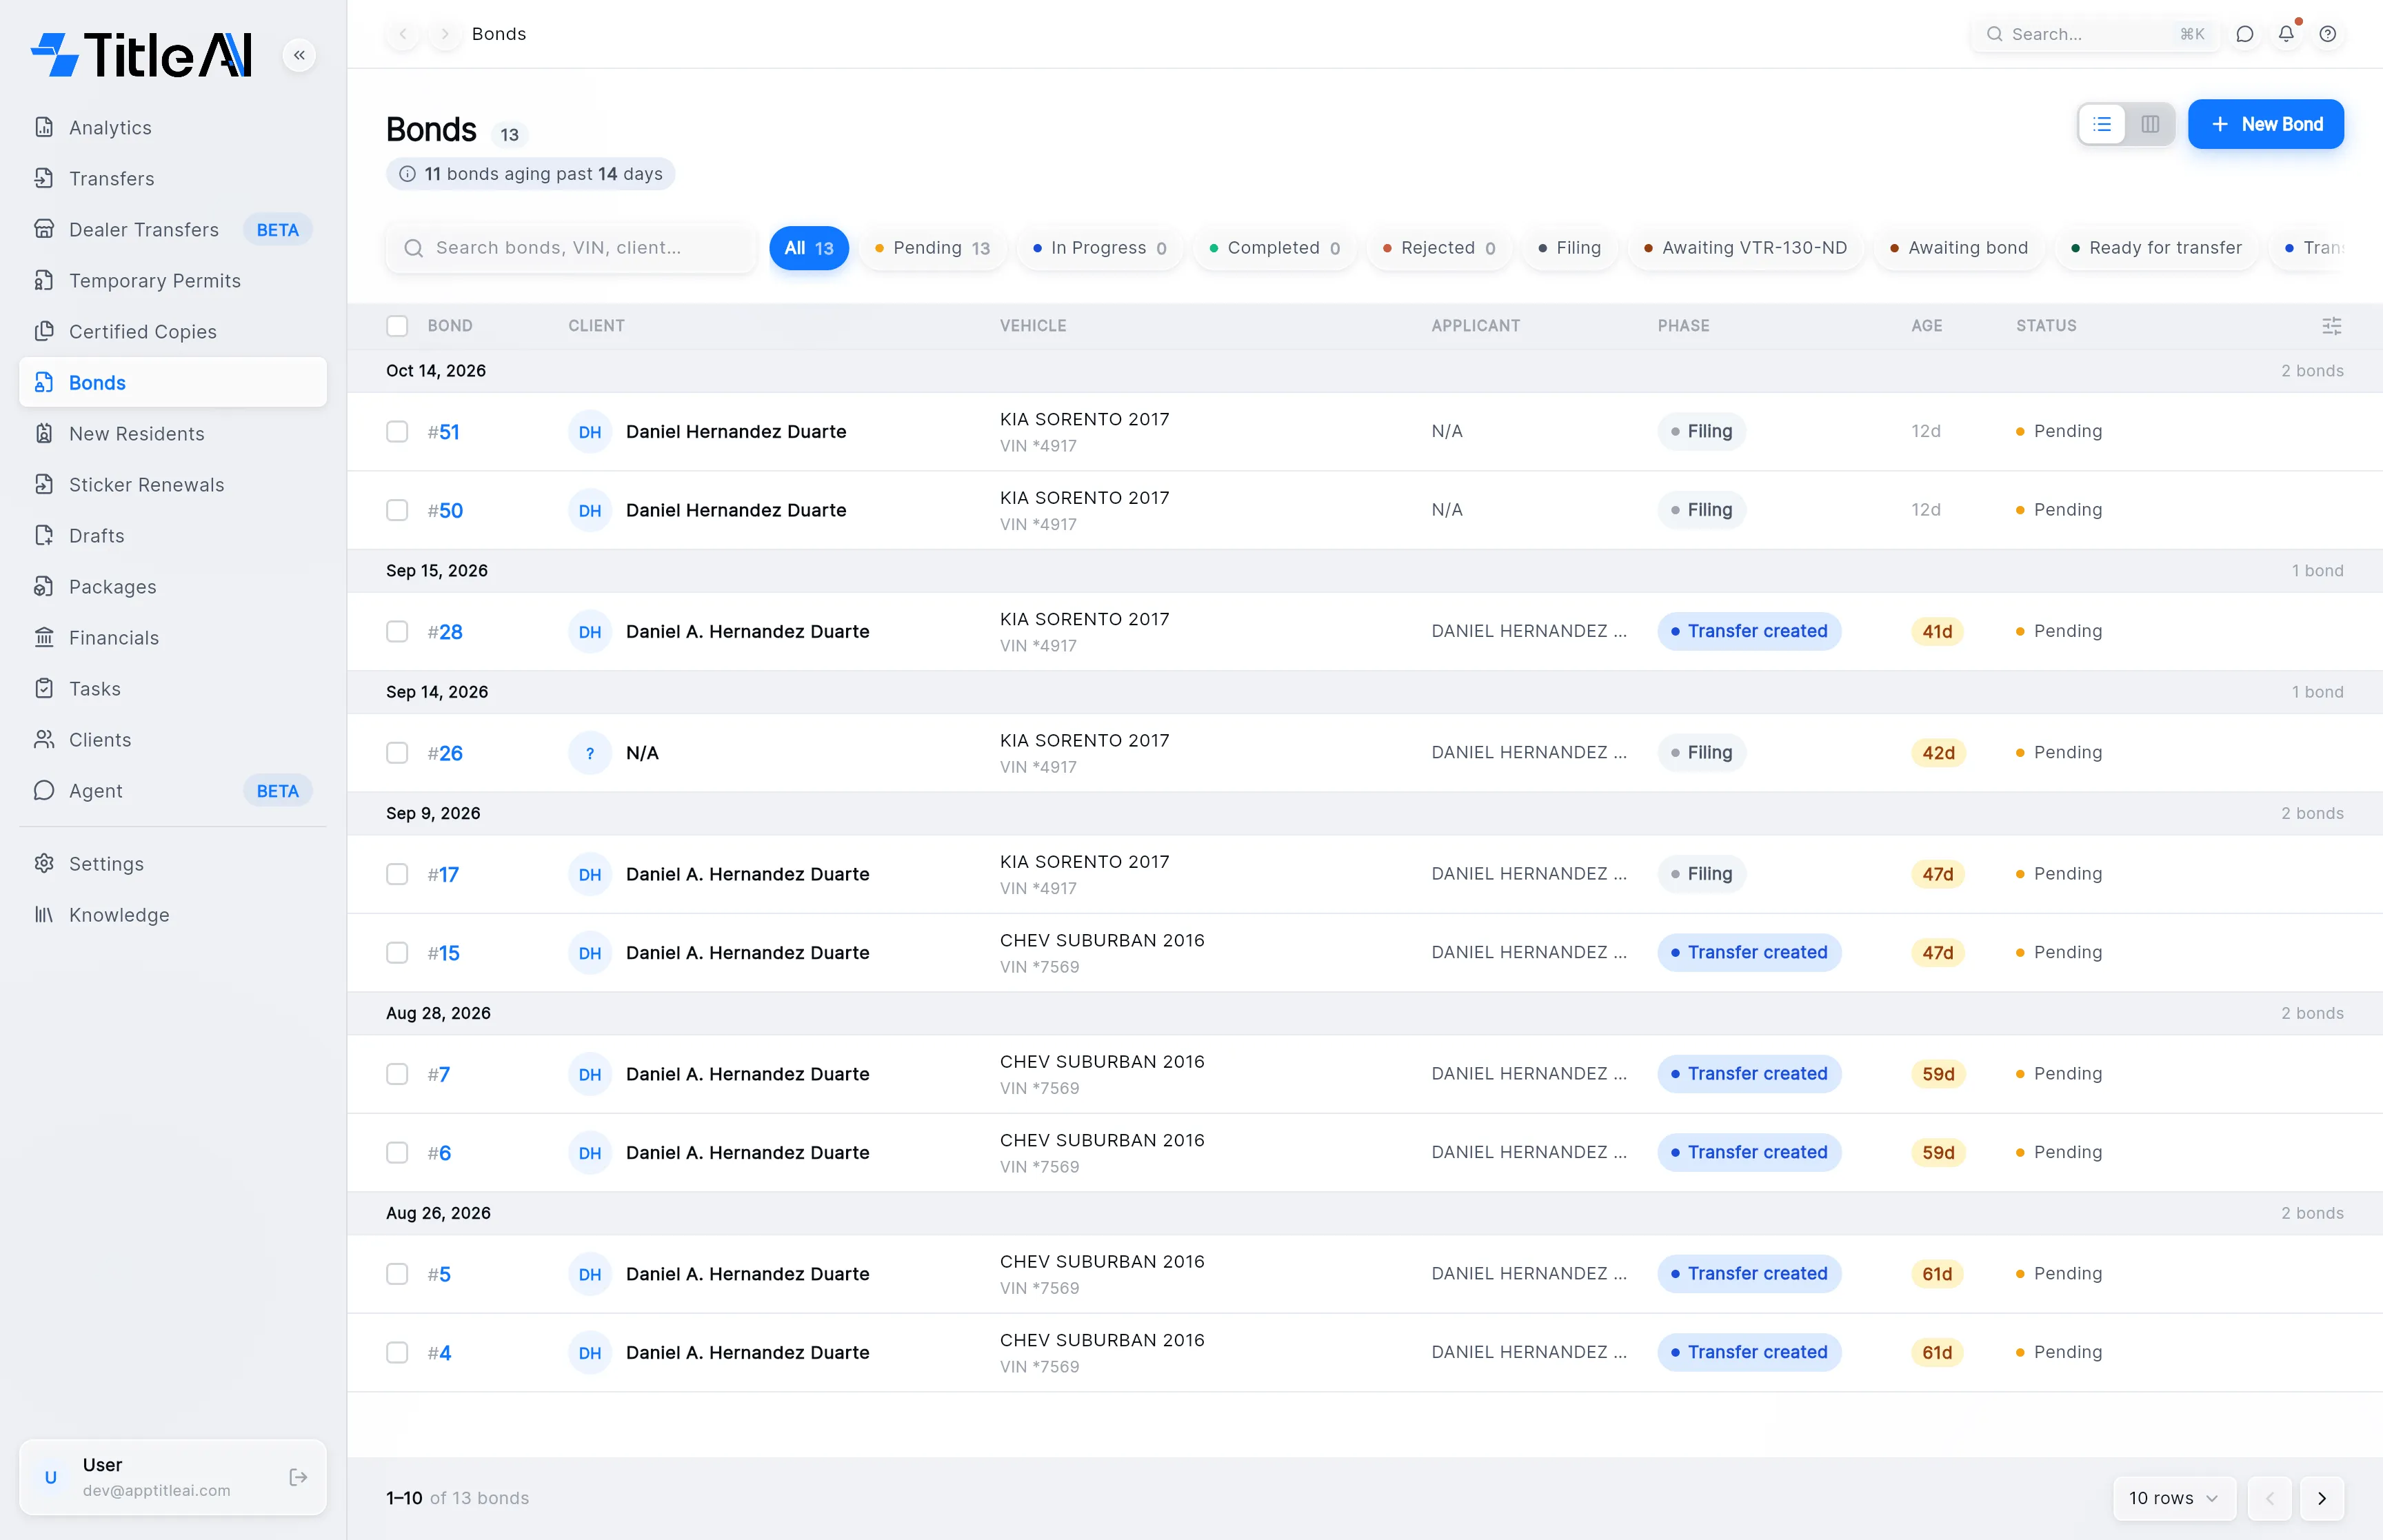This screenshot has width=2383, height=1540.
Task: Collapse the sidebar with the double-chevron icon
Action: coord(299,55)
